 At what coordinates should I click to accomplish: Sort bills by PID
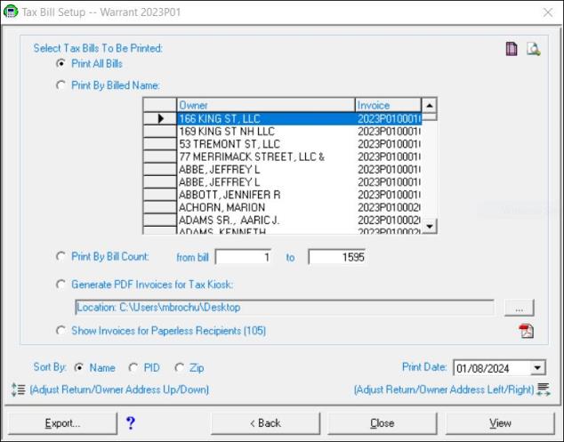[134, 366]
